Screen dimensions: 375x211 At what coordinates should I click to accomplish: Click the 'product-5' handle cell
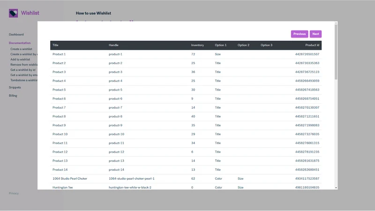click(x=115, y=90)
